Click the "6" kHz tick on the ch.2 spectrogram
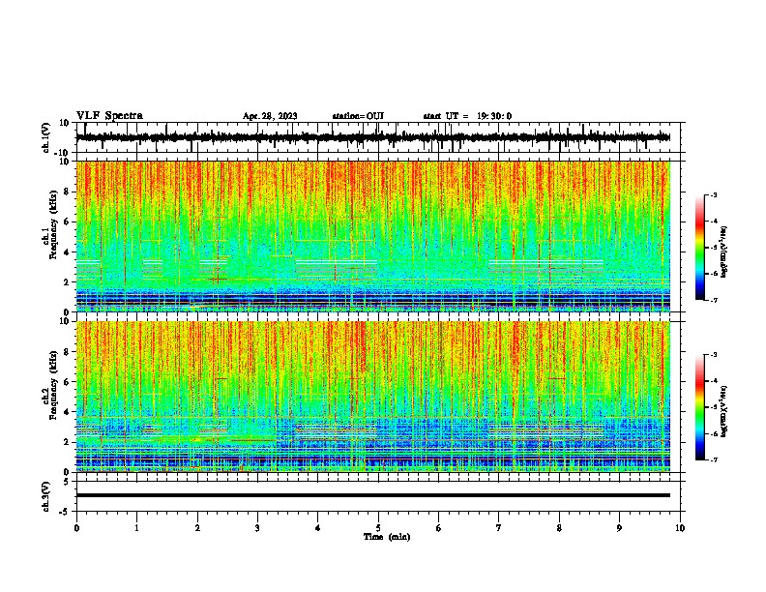The image size is (766, 592). tap(68, 382)
